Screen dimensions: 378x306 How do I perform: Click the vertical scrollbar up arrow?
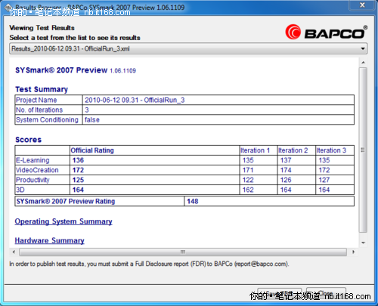(363, 62)
